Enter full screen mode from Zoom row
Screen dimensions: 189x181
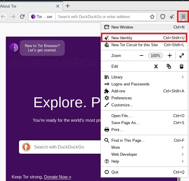(x=181, y=55)
